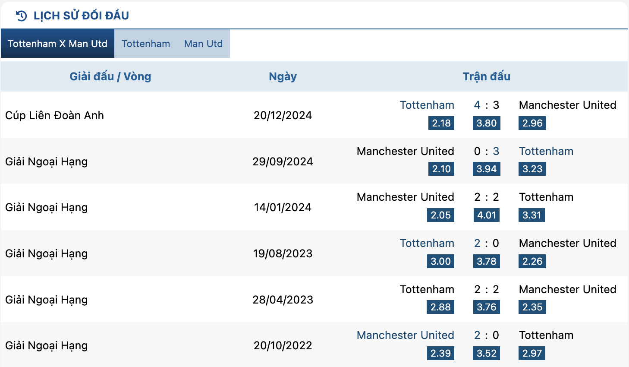Click the 4 : 3 match score

[487, 105]
